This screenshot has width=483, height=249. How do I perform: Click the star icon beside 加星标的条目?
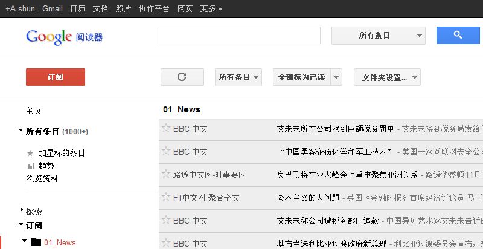click(x=30, y=153)
